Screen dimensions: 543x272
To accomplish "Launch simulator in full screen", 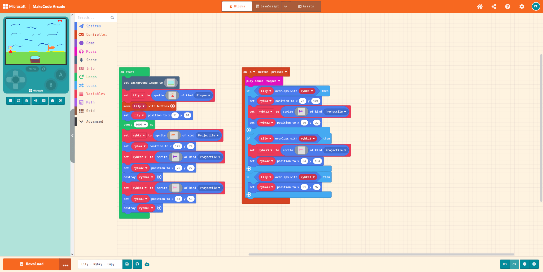I will click(61, 101).
